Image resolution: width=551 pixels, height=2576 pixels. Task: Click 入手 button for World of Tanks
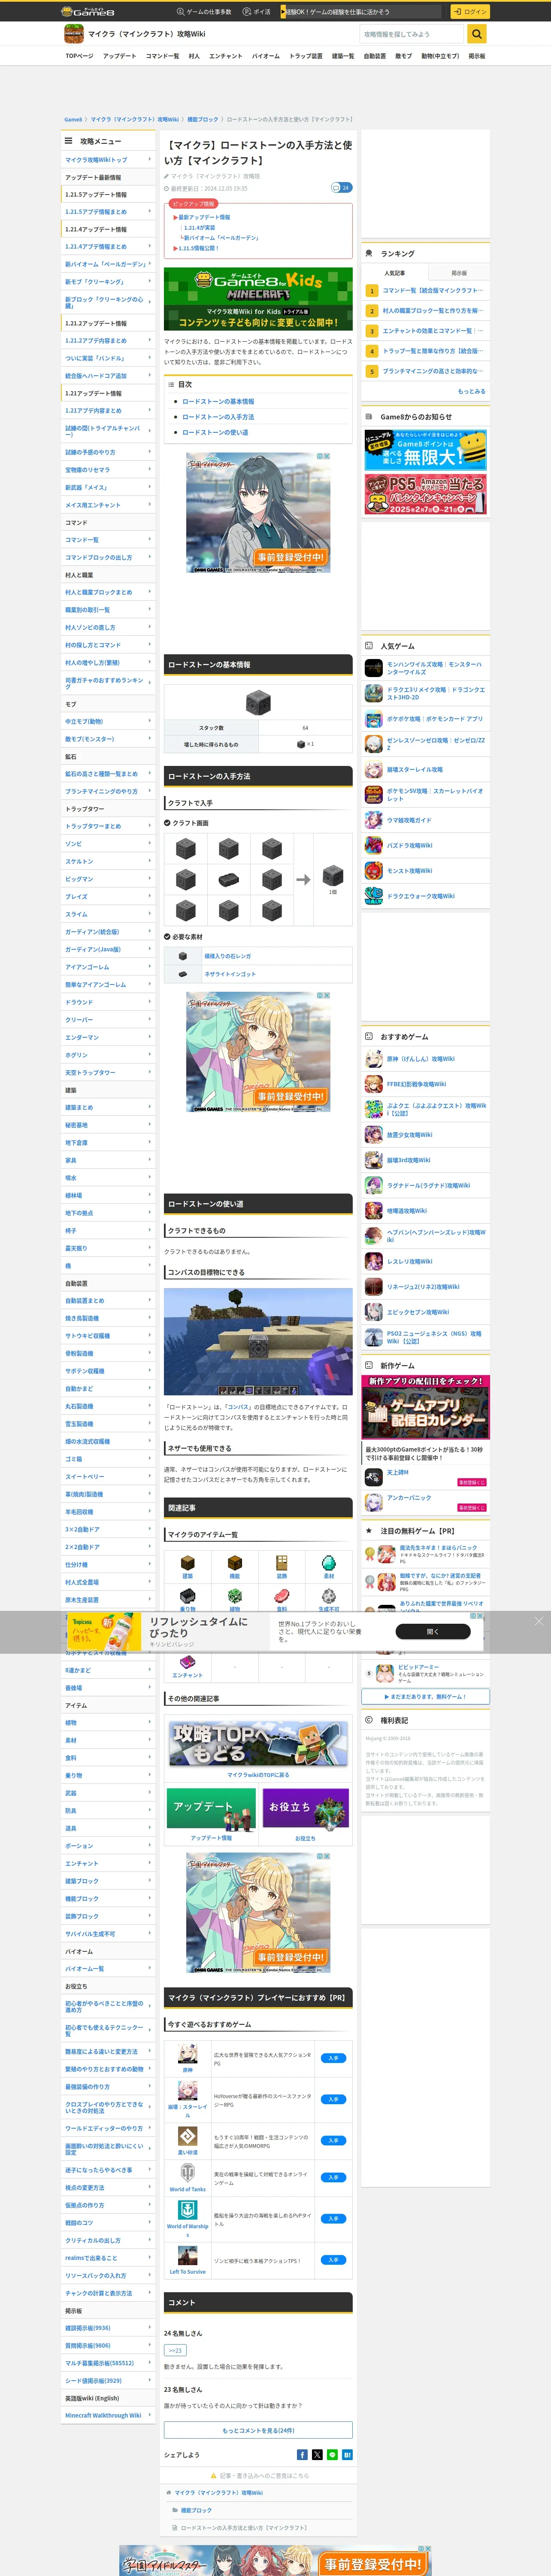tap(333, 2177)
